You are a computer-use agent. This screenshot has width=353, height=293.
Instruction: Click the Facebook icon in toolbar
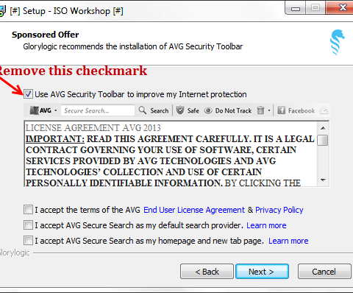coord(281,110)
